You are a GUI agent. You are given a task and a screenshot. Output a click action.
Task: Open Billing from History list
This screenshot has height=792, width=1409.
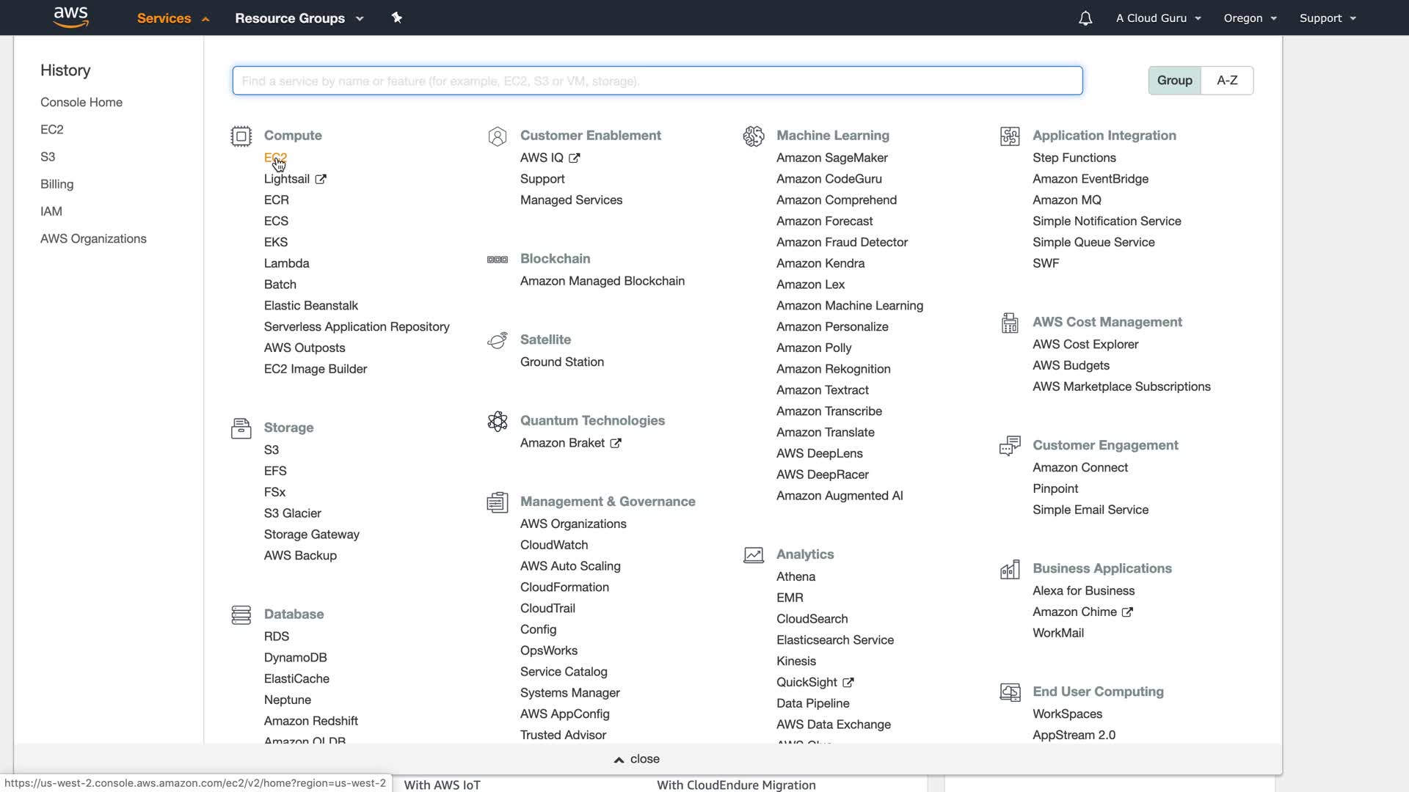pyautogui.click(x=57, y=184)
